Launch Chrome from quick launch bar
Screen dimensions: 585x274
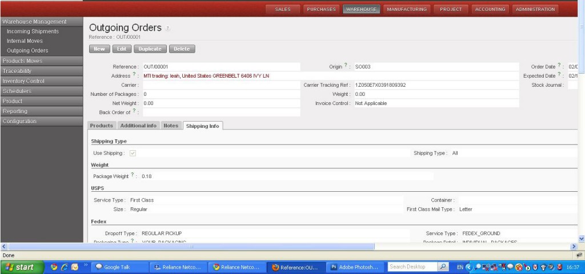click(x=54, y=267)
